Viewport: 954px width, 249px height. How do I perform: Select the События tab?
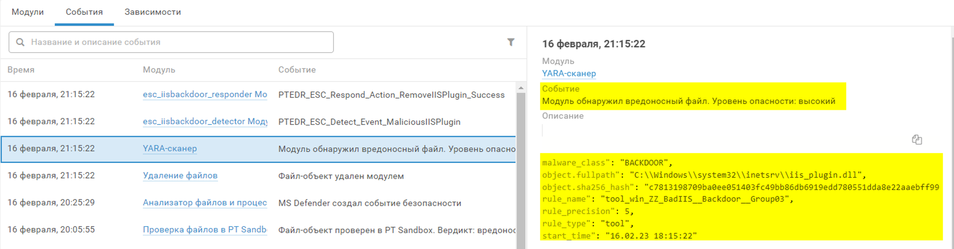[84, 12]
